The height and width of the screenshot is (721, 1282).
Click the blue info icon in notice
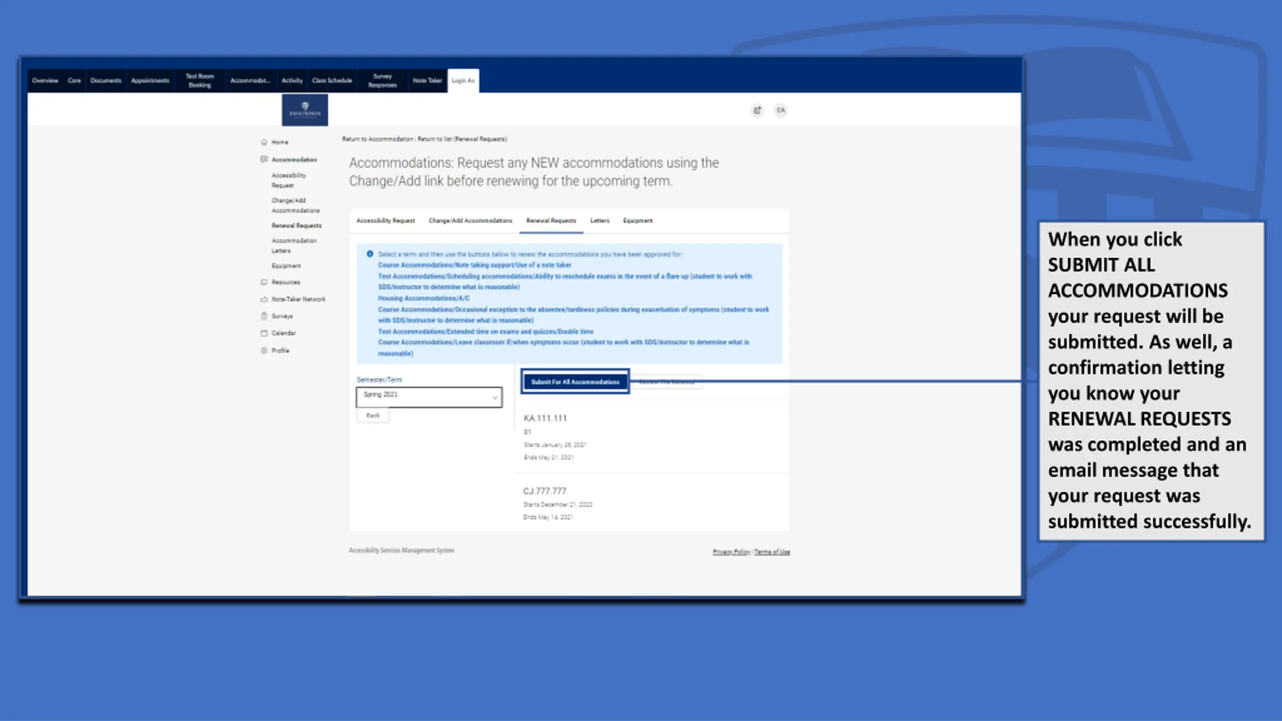(370, 254)
